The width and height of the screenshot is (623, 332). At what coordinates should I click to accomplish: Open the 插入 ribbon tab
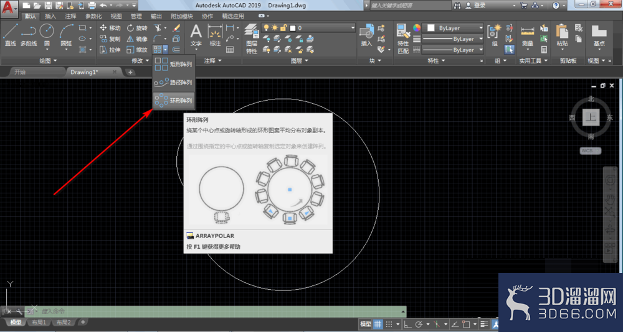[x=50, y=16]
